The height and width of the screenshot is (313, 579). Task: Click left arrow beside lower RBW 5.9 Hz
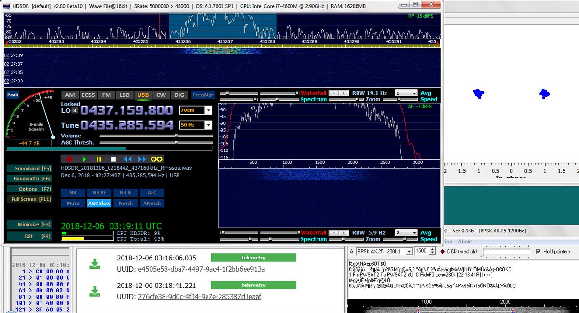333,233
